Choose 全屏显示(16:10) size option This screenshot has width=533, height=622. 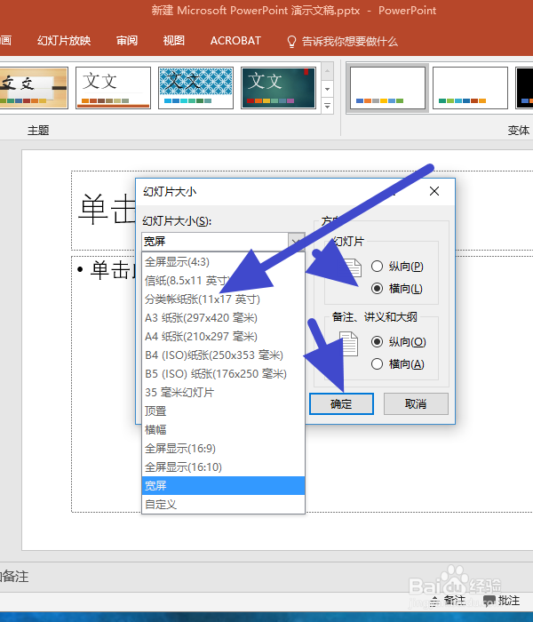(223, 466)
